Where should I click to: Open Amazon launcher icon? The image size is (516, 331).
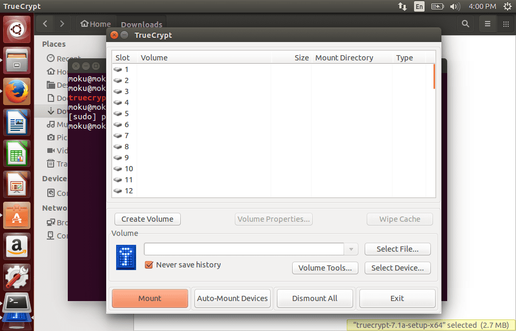coord(17,246)
